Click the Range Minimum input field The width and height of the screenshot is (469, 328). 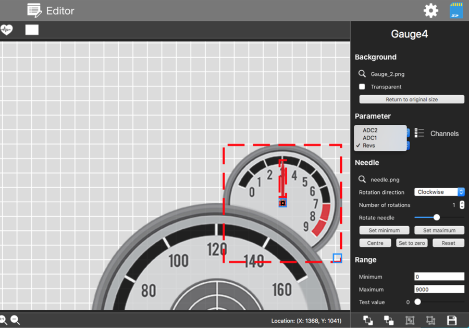coord(439,277)
